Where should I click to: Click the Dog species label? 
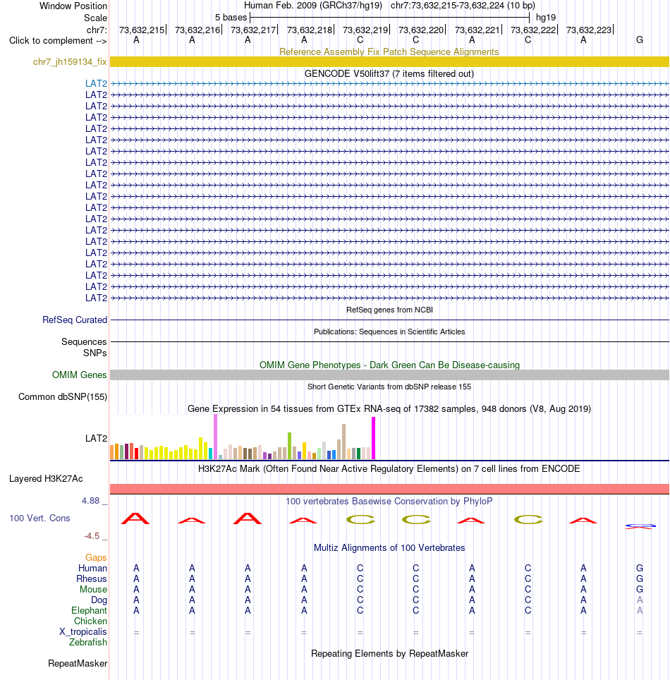click(99, 600)
